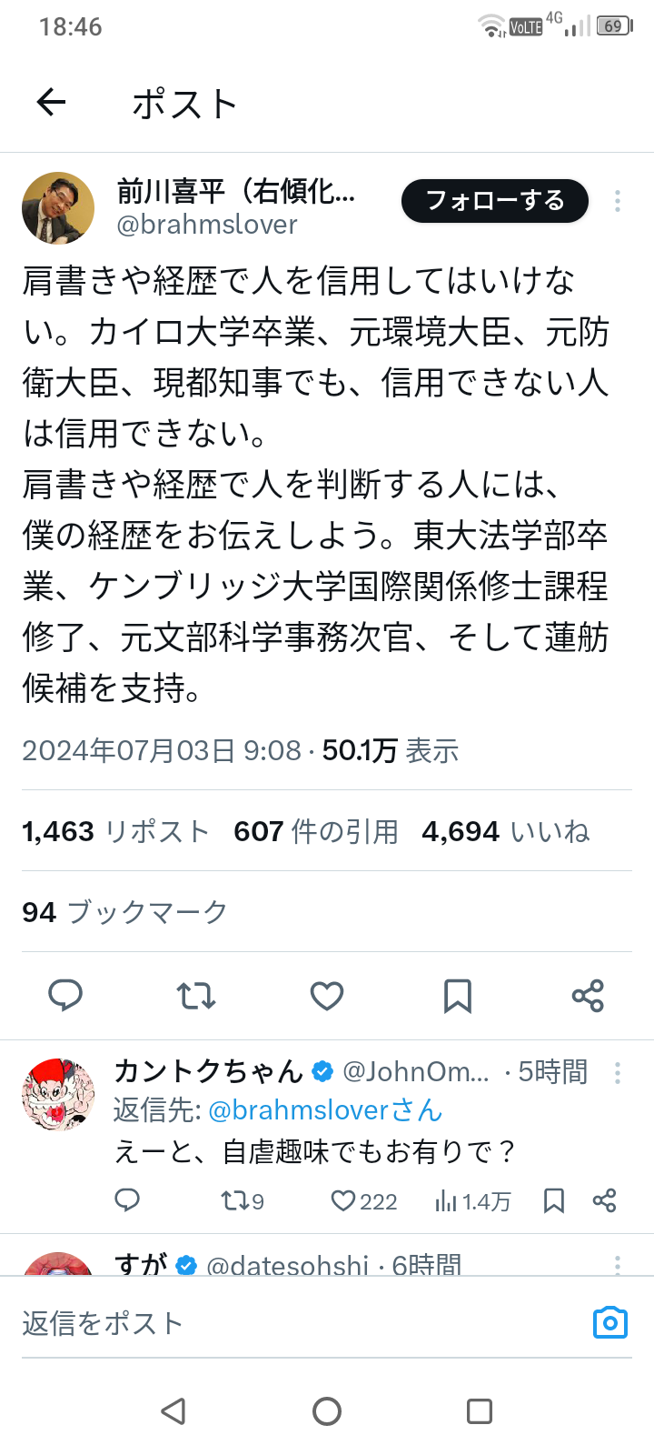The width and height of the screenshot is (654, 1455).
Task: Tap the 返信をポスト input field
Action: pyautogui.click(x=300, y=1323)
